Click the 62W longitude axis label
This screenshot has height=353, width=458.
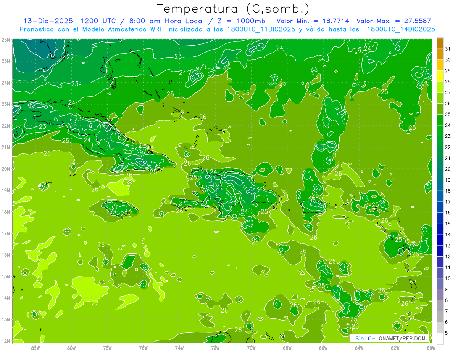coord(395,348)
